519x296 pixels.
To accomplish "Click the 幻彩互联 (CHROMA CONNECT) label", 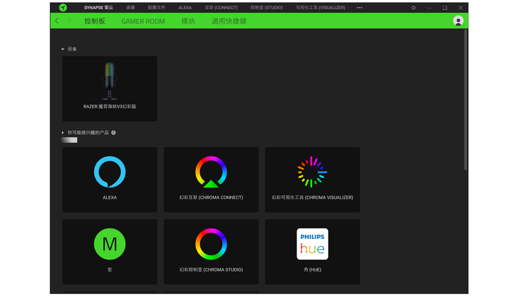I will click(x=211, y=197).
